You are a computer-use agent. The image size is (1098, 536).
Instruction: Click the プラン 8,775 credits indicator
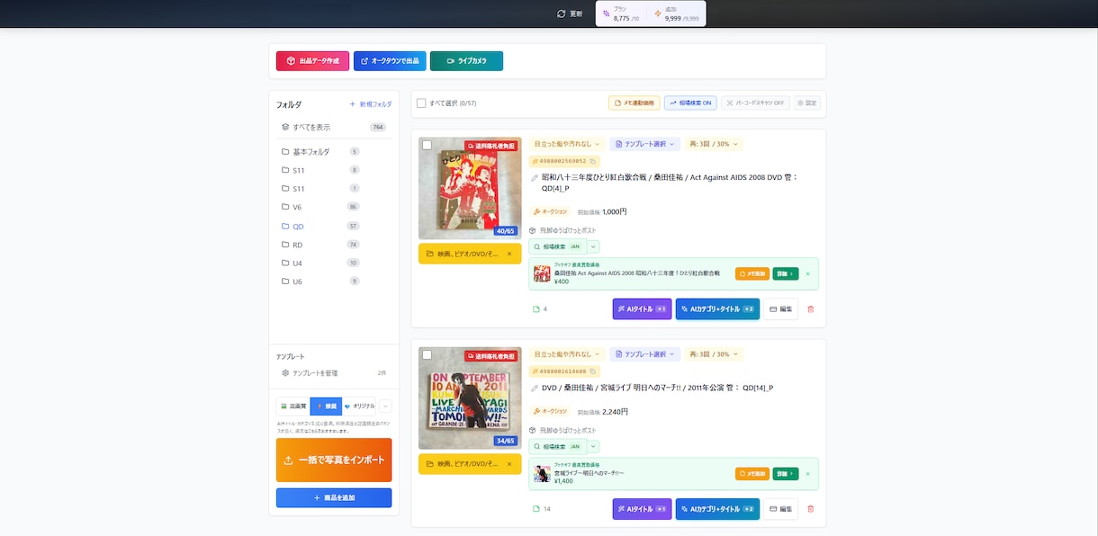click(621, 14)
